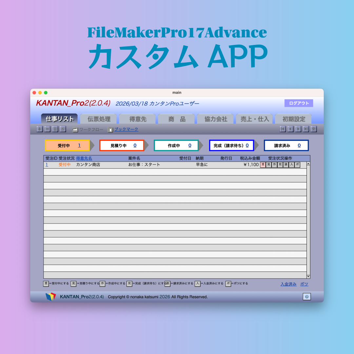The height and width of the screenshot is (354, 354).
Task: Jump to first record with navigation icon
Action: (x=283, y=129)
